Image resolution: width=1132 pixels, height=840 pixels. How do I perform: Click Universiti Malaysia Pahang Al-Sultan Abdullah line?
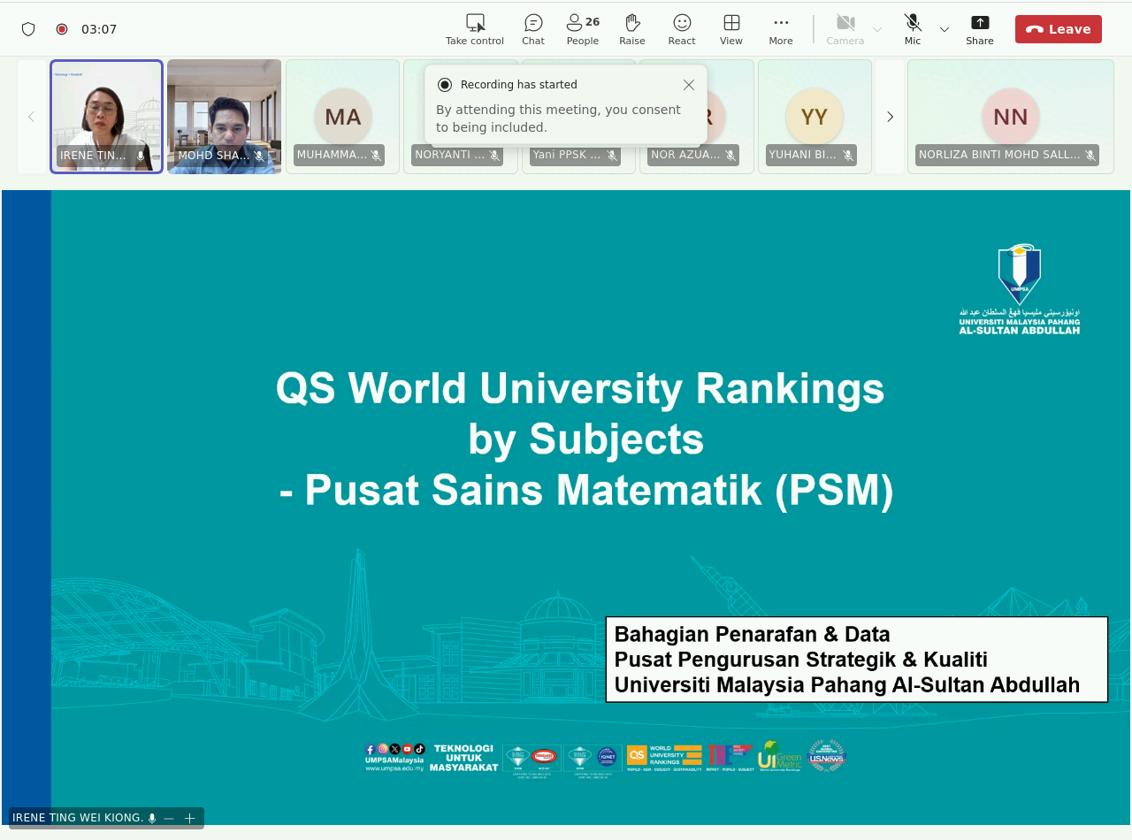[847, 685]
